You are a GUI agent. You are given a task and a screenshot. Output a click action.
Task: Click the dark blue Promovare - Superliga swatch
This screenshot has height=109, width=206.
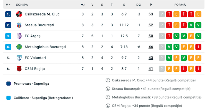click(8, 84)
